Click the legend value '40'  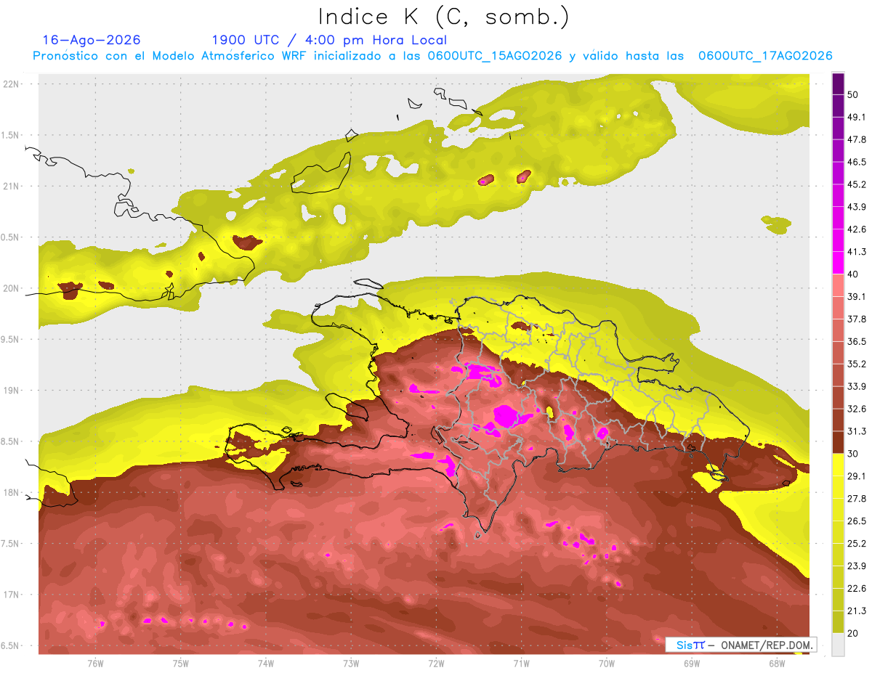click(x=853, y=274)
